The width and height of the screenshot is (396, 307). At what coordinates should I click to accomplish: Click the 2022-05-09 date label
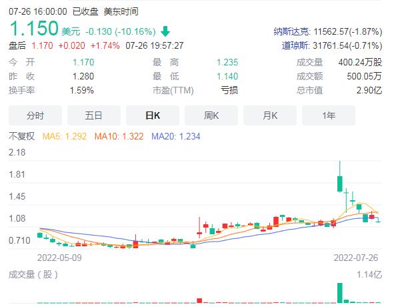pos(59,258)
